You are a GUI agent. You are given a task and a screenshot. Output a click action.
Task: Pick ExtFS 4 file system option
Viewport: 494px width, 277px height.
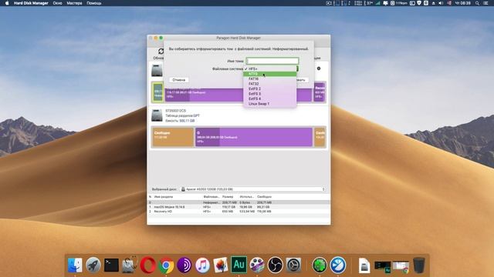click(x=269, y=98)
